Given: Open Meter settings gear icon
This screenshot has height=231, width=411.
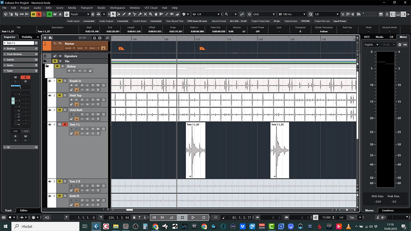Looking at the screenshot, I should point(399,44).
